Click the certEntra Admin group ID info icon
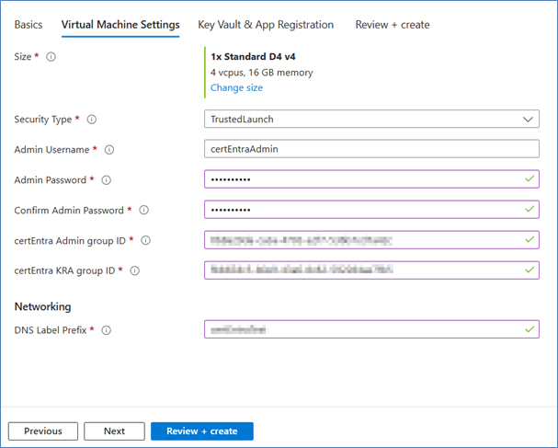This screenshot has height=448, width=558. 145,241
